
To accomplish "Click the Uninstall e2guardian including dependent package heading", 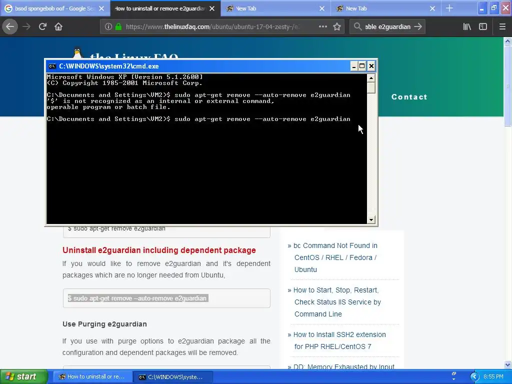I will (159, 250).
